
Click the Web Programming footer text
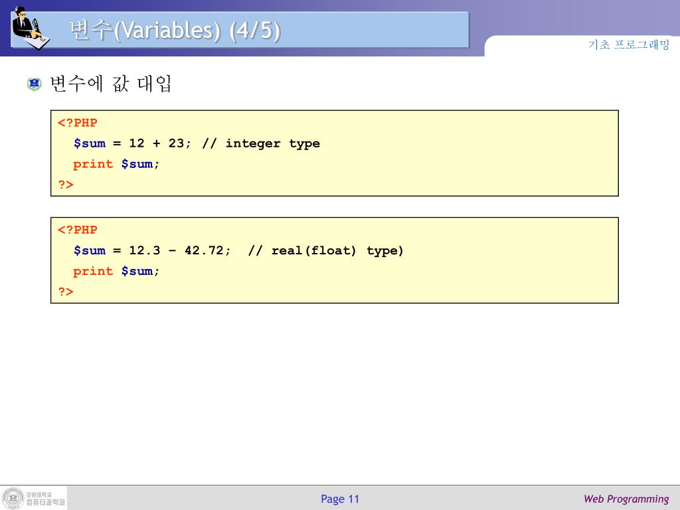(626, 499)
